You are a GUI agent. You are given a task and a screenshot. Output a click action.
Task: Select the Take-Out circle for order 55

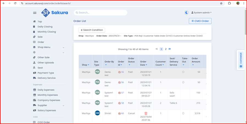(183, 72)
